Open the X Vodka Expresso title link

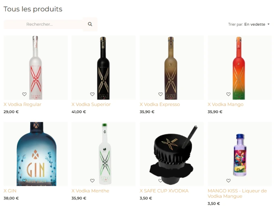[160, 104]
